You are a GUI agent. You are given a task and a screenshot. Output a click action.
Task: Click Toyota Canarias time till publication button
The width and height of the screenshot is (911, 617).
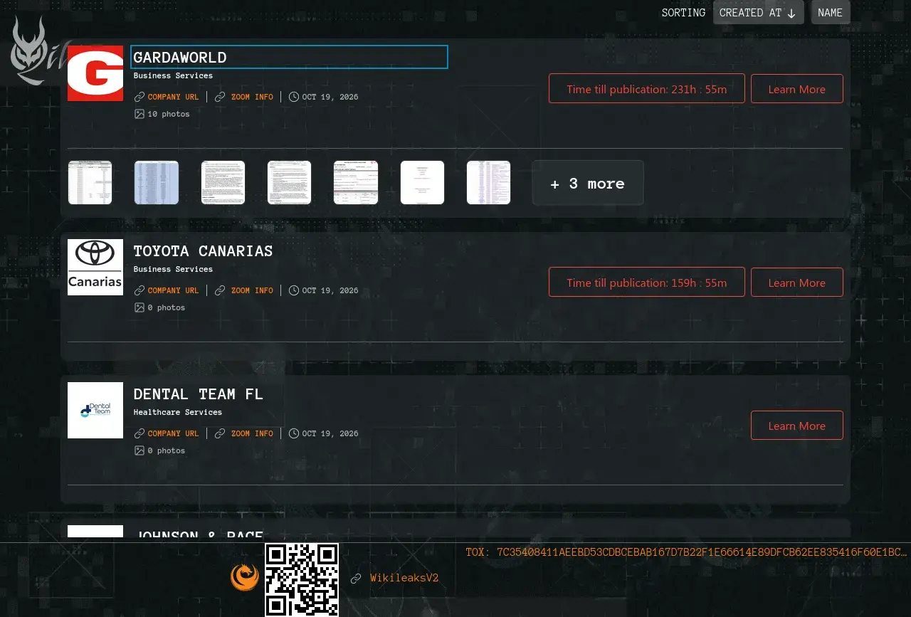point(647,283)
